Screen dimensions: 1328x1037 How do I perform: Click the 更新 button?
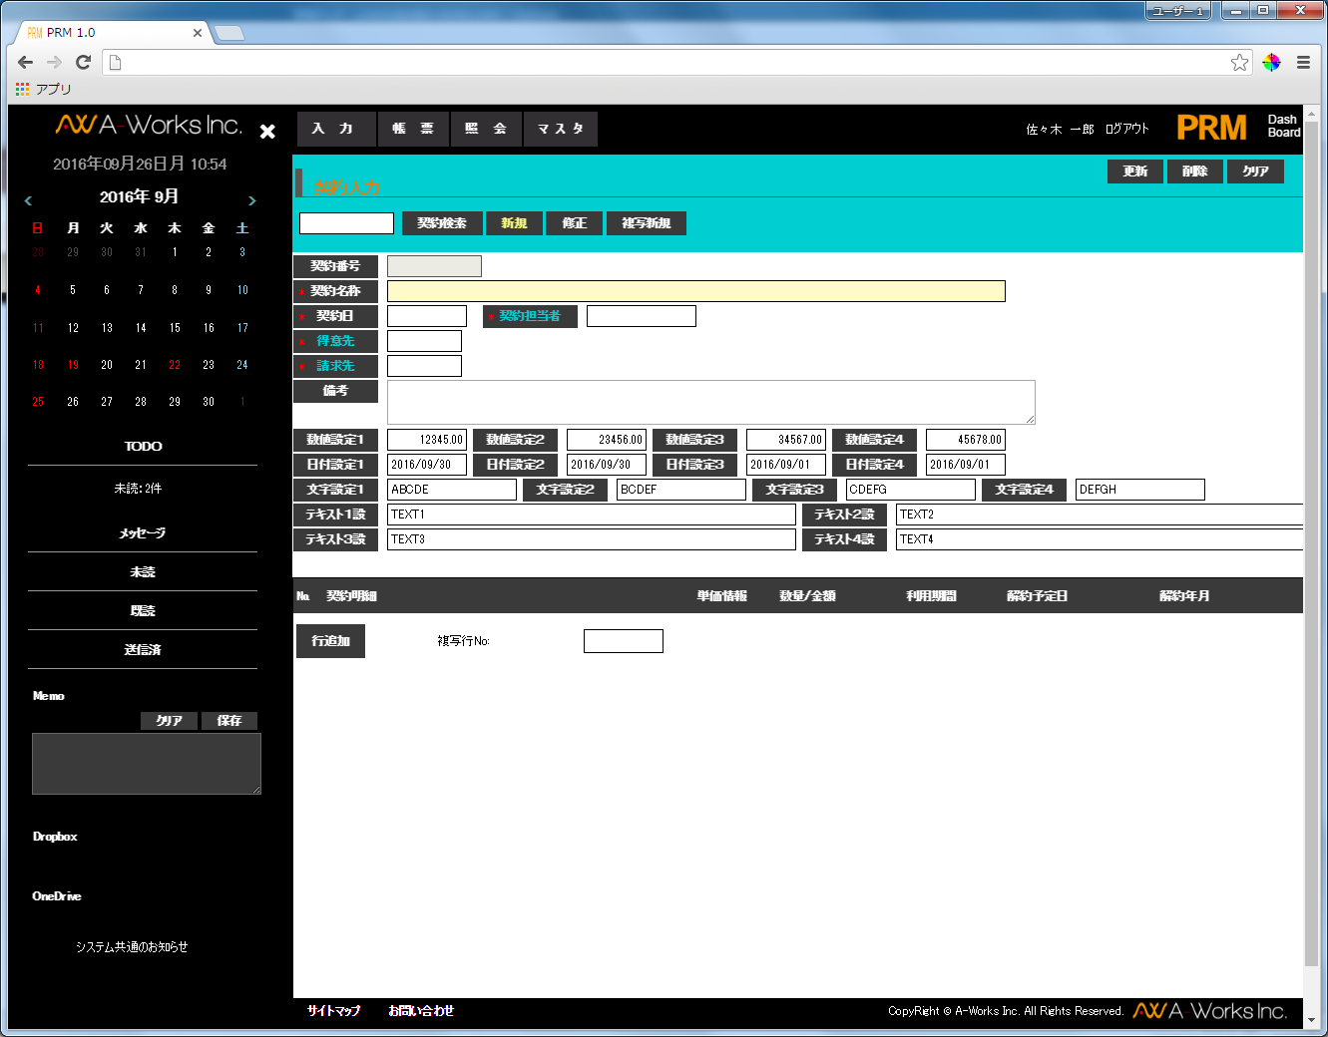tap(1134, 172)
